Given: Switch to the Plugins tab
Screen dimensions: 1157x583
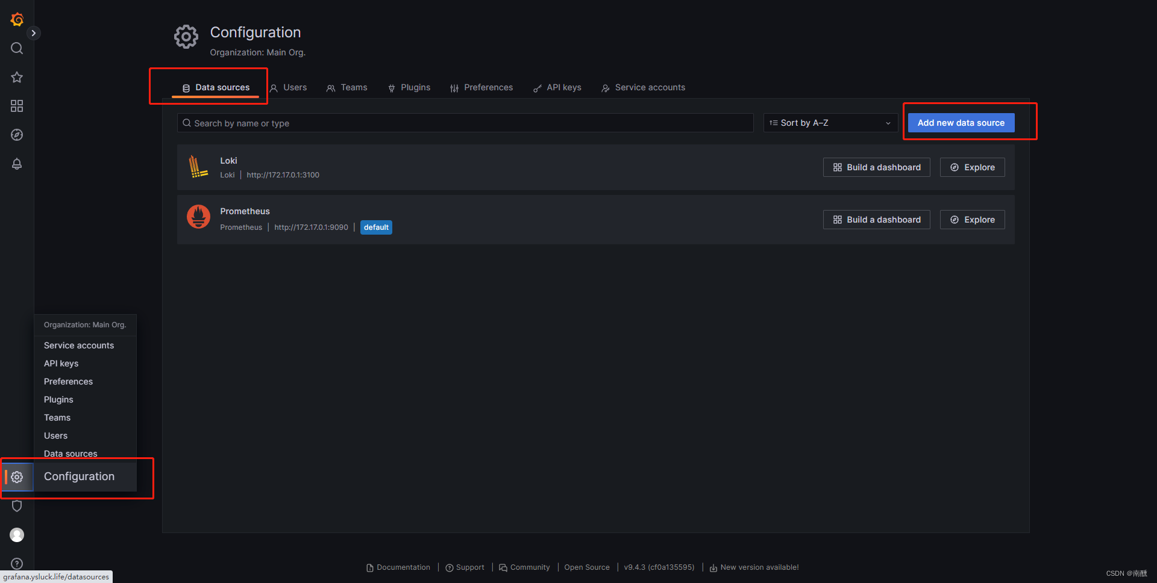Looking at the screenshot, I should tap(409, 88).
